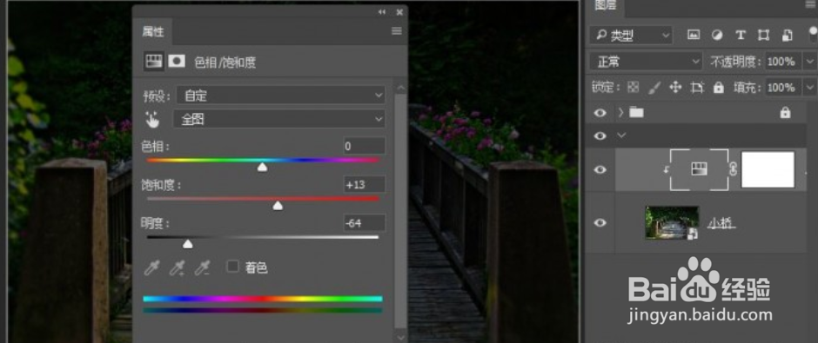Open the 全图 channel dropdown
Screen dimensions: 818x343
pyautogui.click(x=279, y=119)
